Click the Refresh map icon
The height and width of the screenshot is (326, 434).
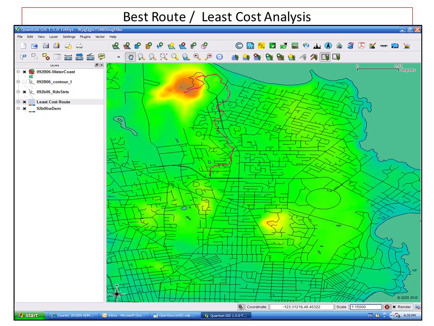220,57
